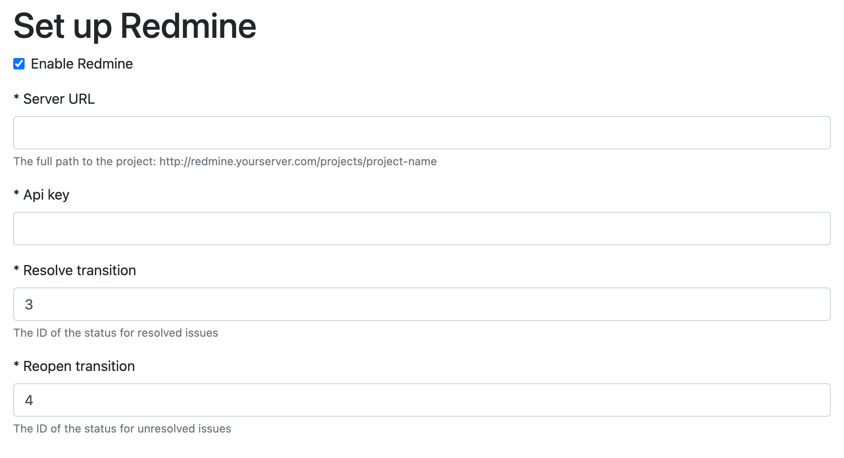Click the resolved issues helper text

click(x=115, y=333)
